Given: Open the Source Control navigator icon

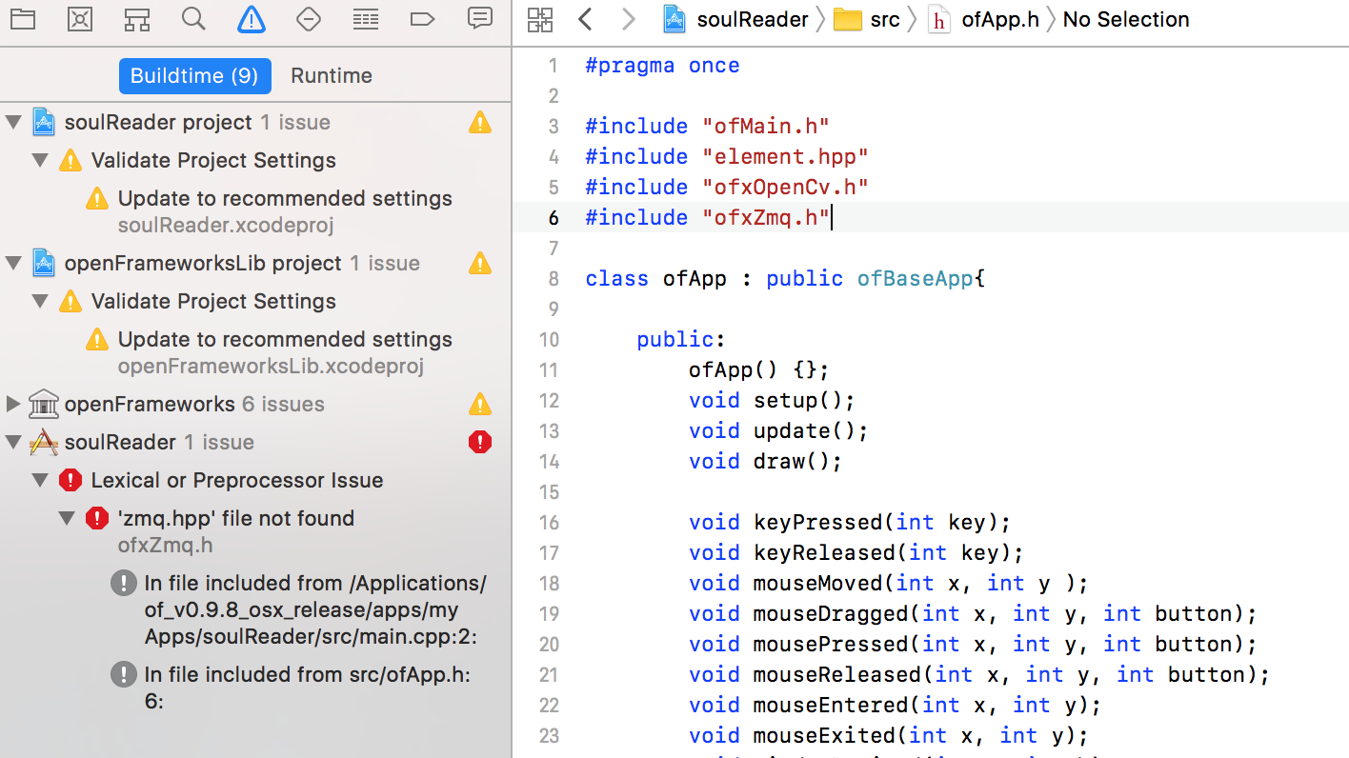Looking at the screenshot, I should coord(80,19).
